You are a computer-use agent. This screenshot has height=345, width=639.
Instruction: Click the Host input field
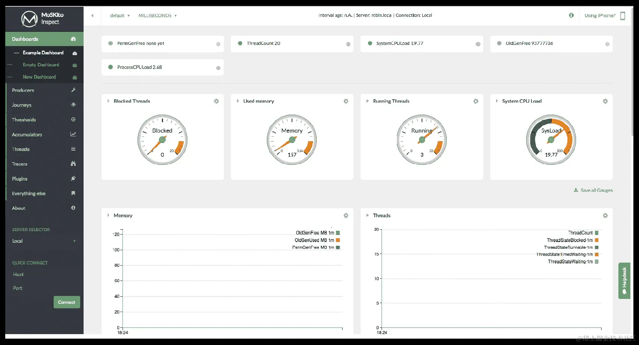tap(44, 275)
